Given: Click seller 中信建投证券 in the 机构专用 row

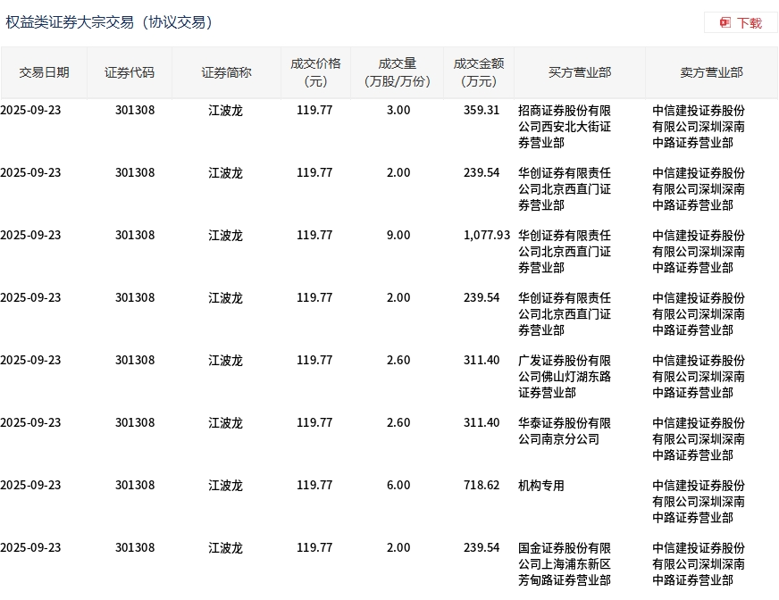Looking at the screenshot, I should pyautogui.click(x=699, y=502).
